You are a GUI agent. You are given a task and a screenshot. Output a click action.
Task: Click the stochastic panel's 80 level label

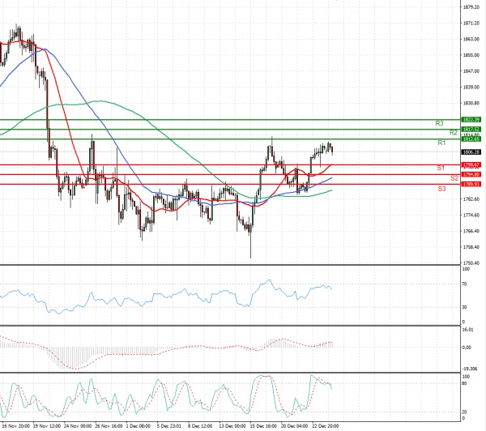[x=464, y=383]
